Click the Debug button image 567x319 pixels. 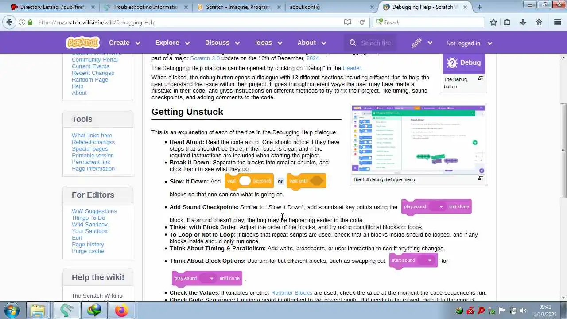pos(464,63)
